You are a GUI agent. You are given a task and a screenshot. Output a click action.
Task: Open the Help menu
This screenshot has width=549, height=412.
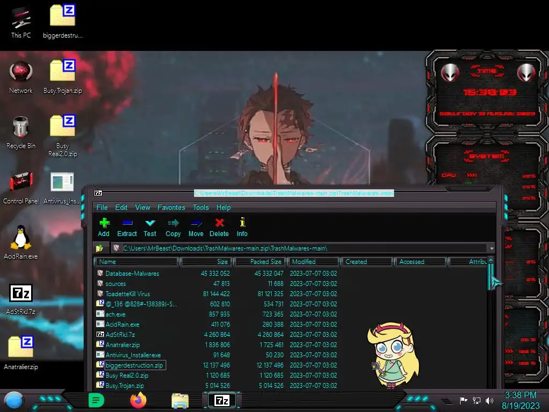click(224, 207)
